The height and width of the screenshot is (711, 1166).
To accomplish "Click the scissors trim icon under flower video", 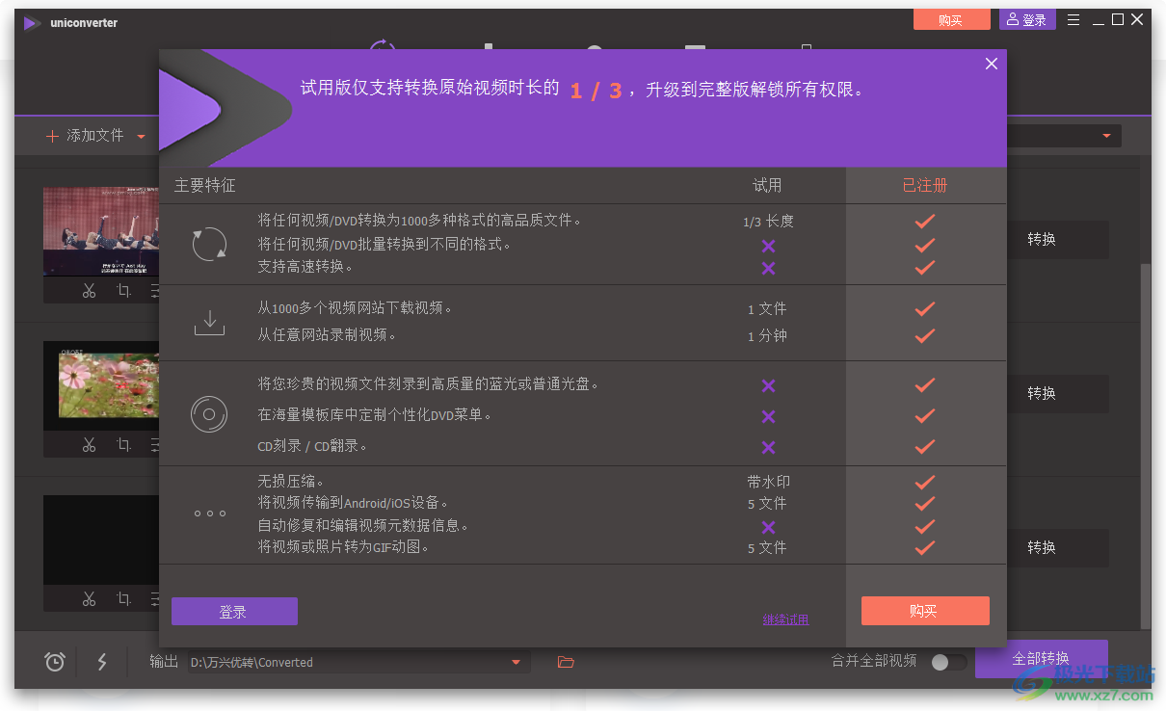I will pos(89,444).
